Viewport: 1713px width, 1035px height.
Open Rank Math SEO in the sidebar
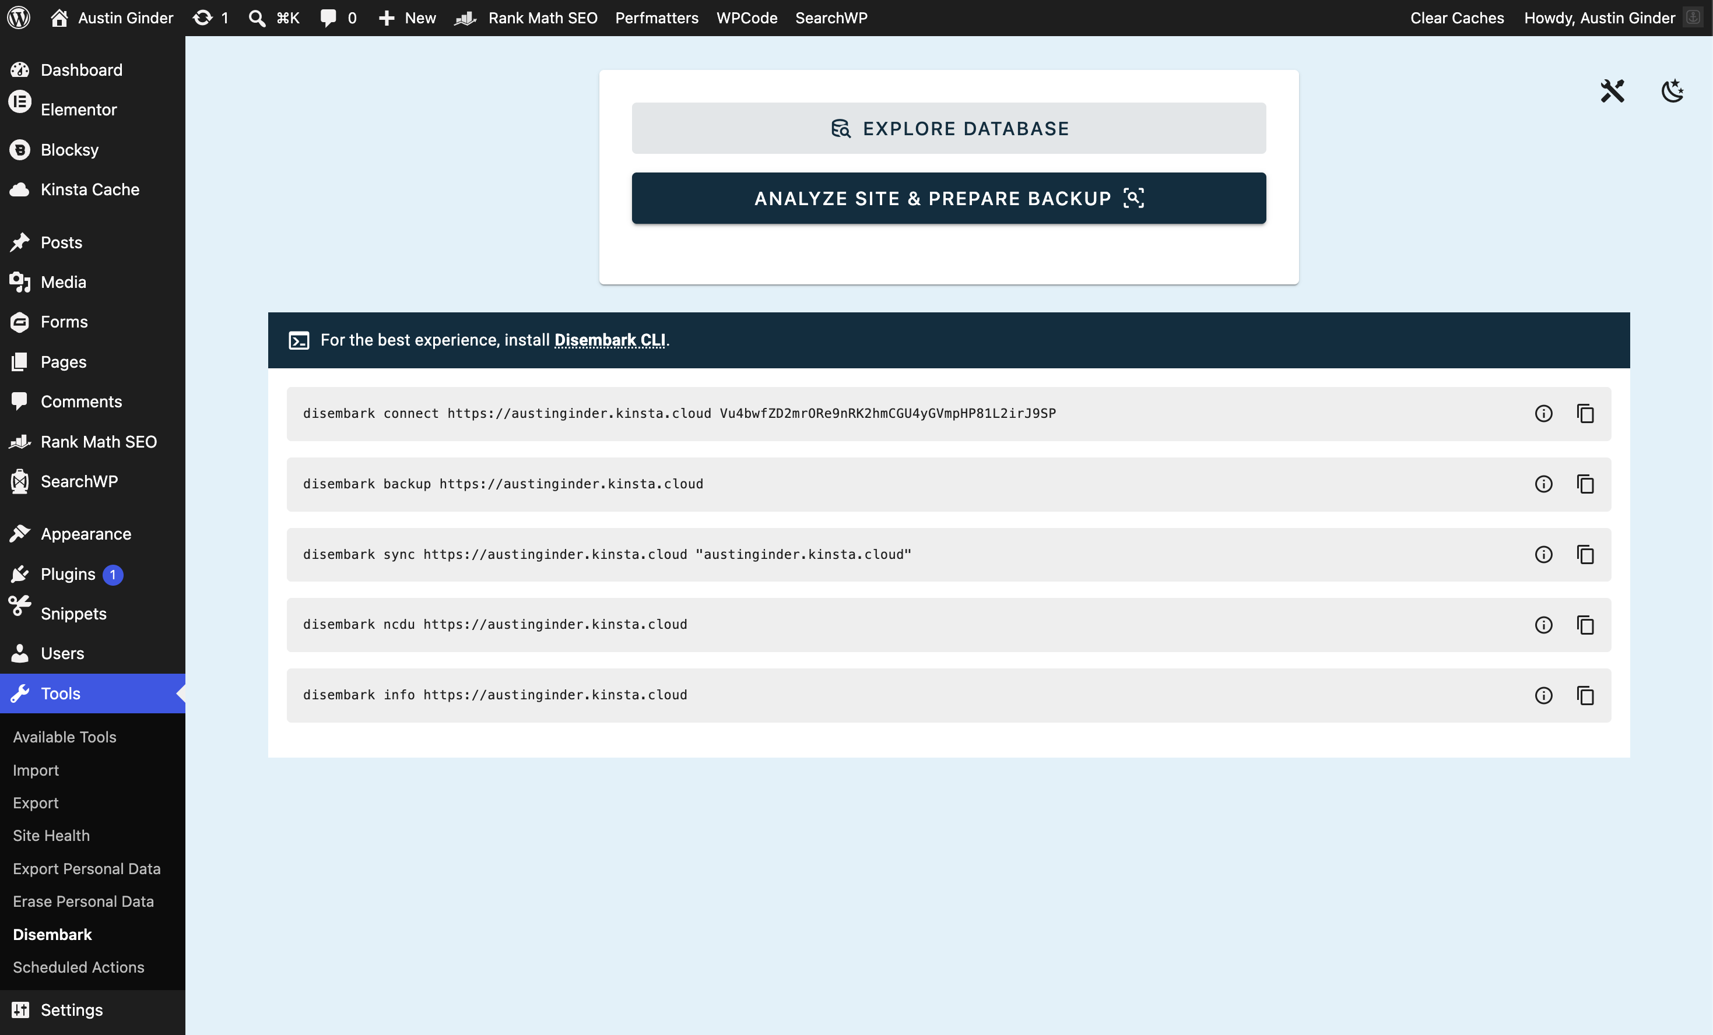(x=93, y=441)
